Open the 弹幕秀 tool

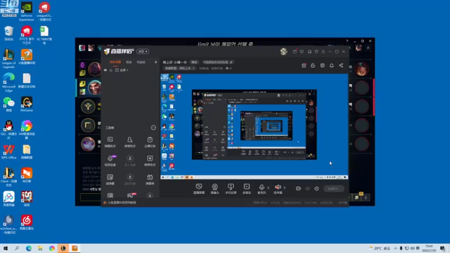tap(150, 179)
